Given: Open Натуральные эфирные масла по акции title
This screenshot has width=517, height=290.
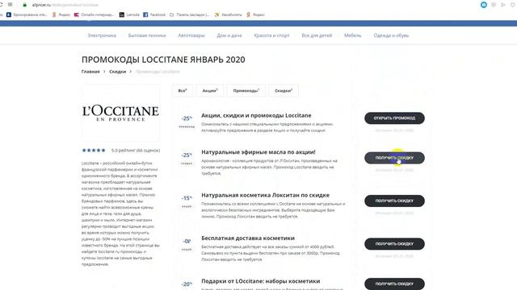Looking at the screenshot, I should tap(258, 152).
